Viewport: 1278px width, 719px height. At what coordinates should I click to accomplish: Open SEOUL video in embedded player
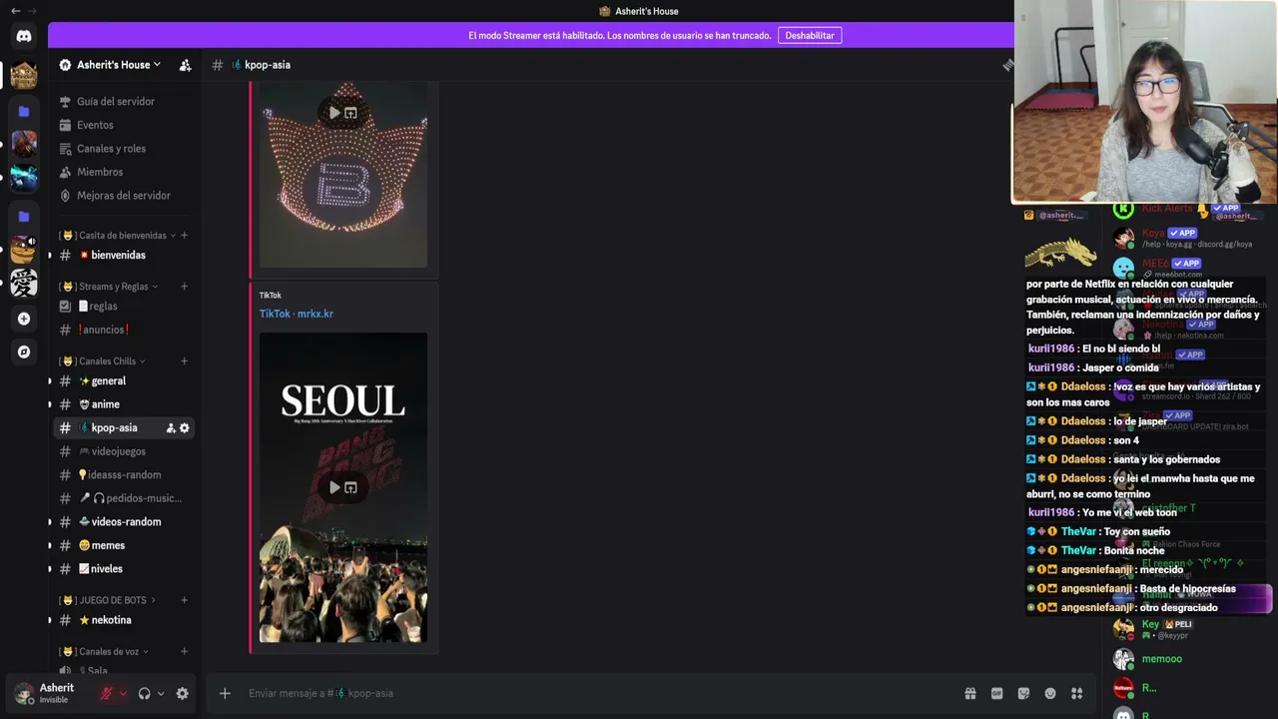350,487
